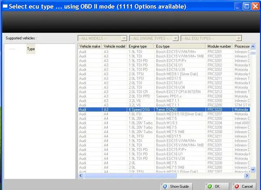Click the window icon in title bar
This screenshot has height=190, width=261.
5,7
